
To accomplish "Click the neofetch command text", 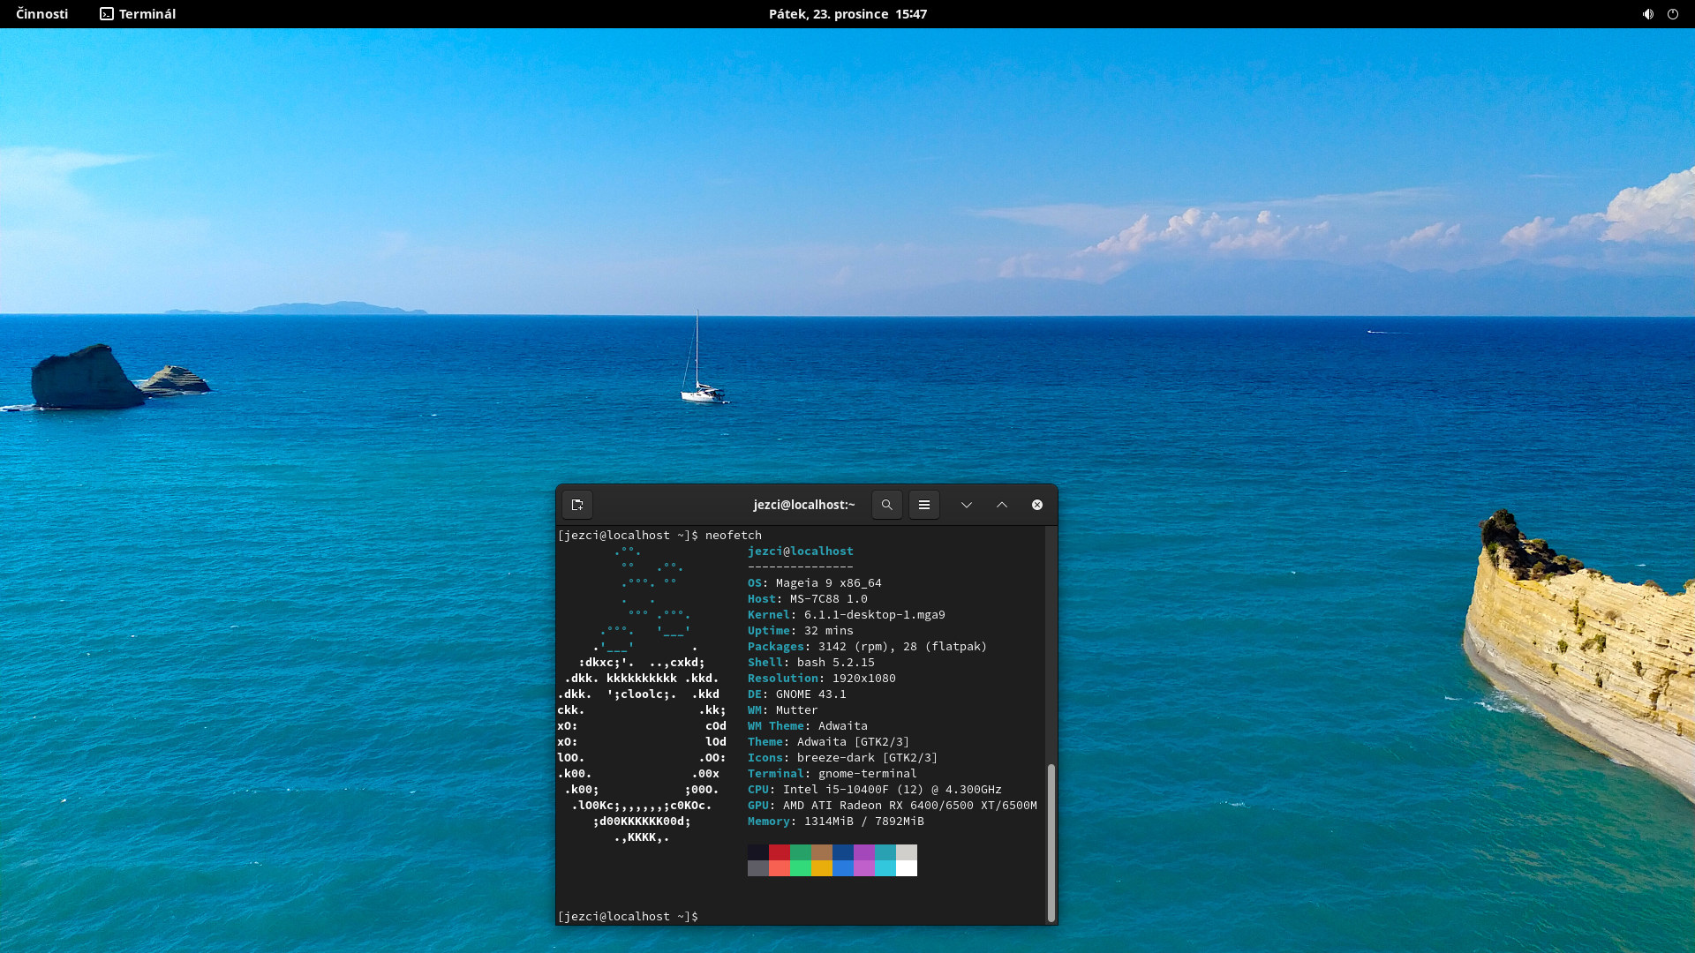I will pyautogui.click(x=733, y=535).
